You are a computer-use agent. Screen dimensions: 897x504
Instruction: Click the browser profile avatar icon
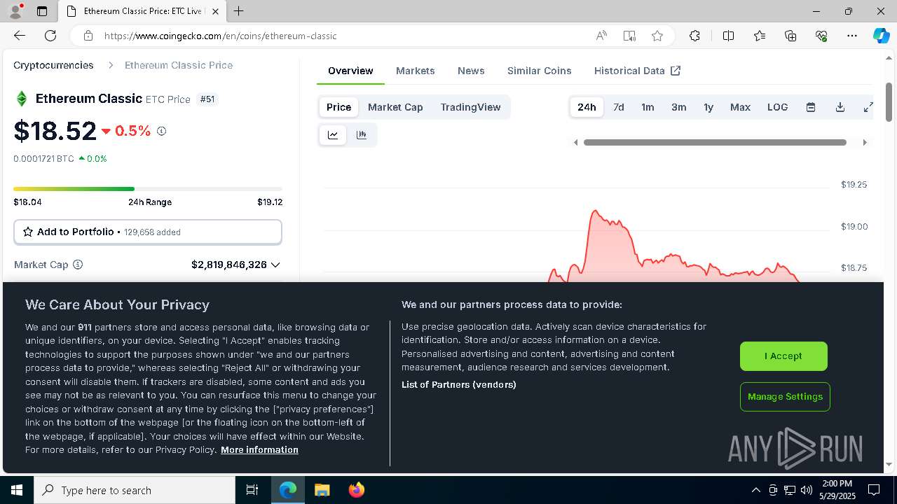point(15,11)
